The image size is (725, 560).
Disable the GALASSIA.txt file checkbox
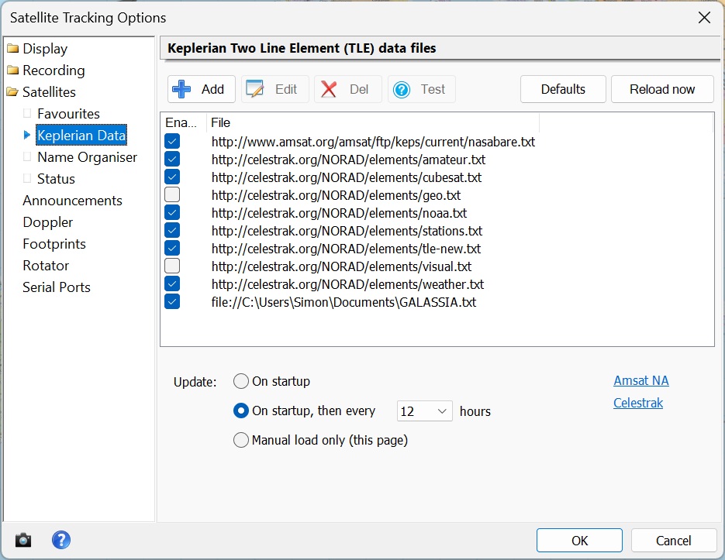pyautogui.click(x=172, y=302)
